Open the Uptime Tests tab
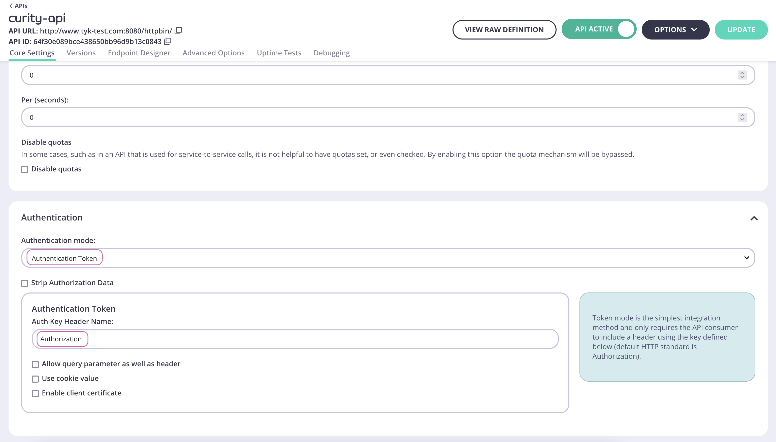The height and width of the screenshot is (442, 776). pyautogui.click(x=279, y=53)
